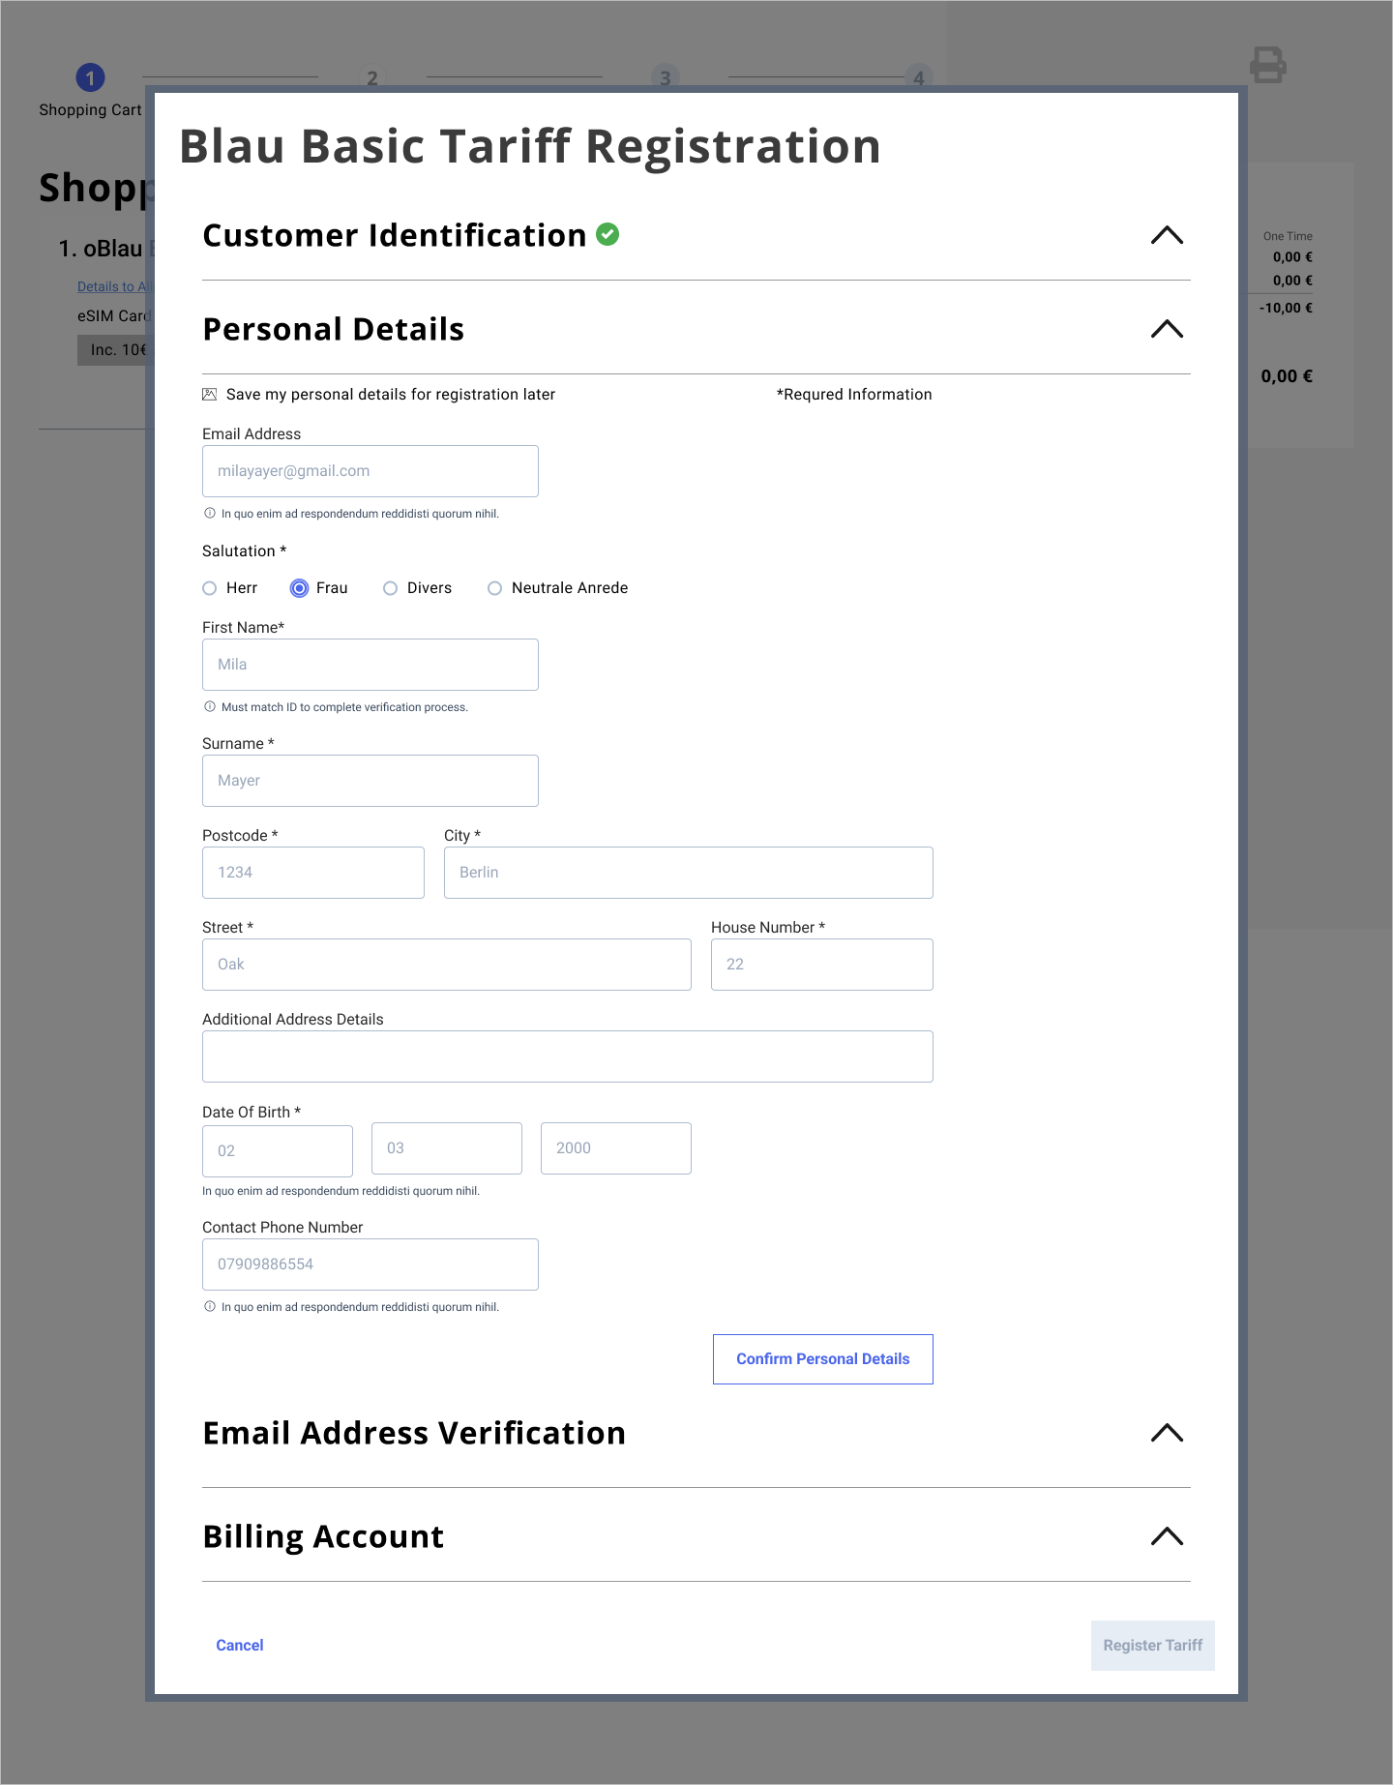Click the Cancel link
This screenshot has height=1785, width=1393.
click(x=240, y=1646)
